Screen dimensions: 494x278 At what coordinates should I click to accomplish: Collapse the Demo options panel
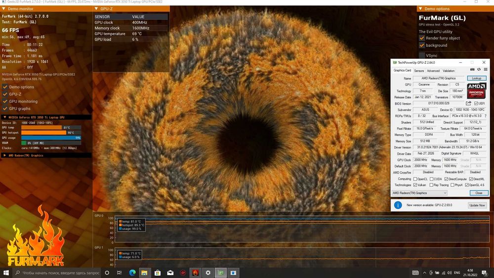420,9
